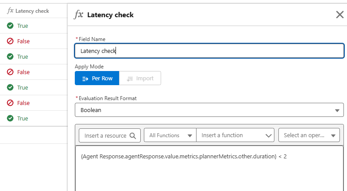
Task: Select Per Row apply mode
Action: [x=97, y=79]
